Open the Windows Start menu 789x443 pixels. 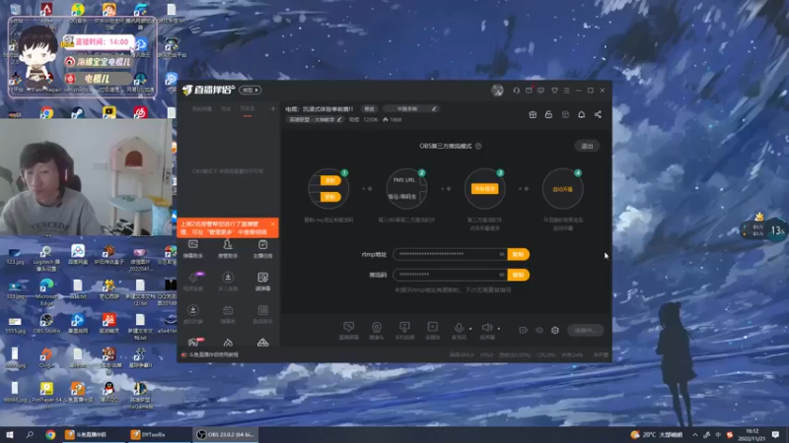[x=10, y=434]
